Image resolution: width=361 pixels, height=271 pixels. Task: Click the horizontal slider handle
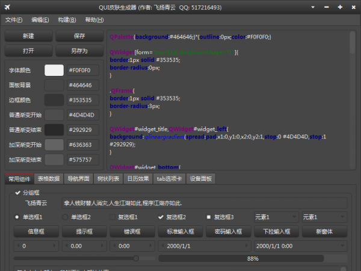coord(136,258)
